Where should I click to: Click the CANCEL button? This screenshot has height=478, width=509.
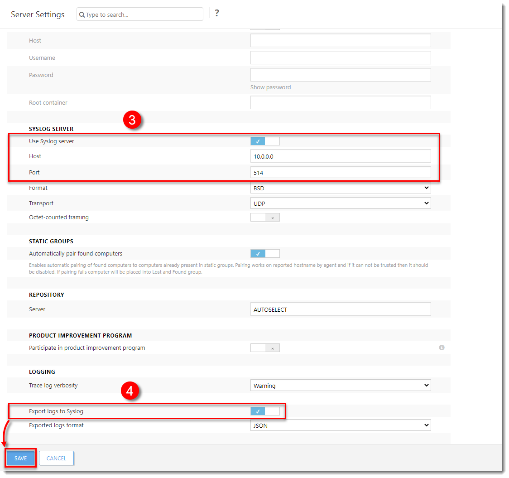tap(56, 458)
